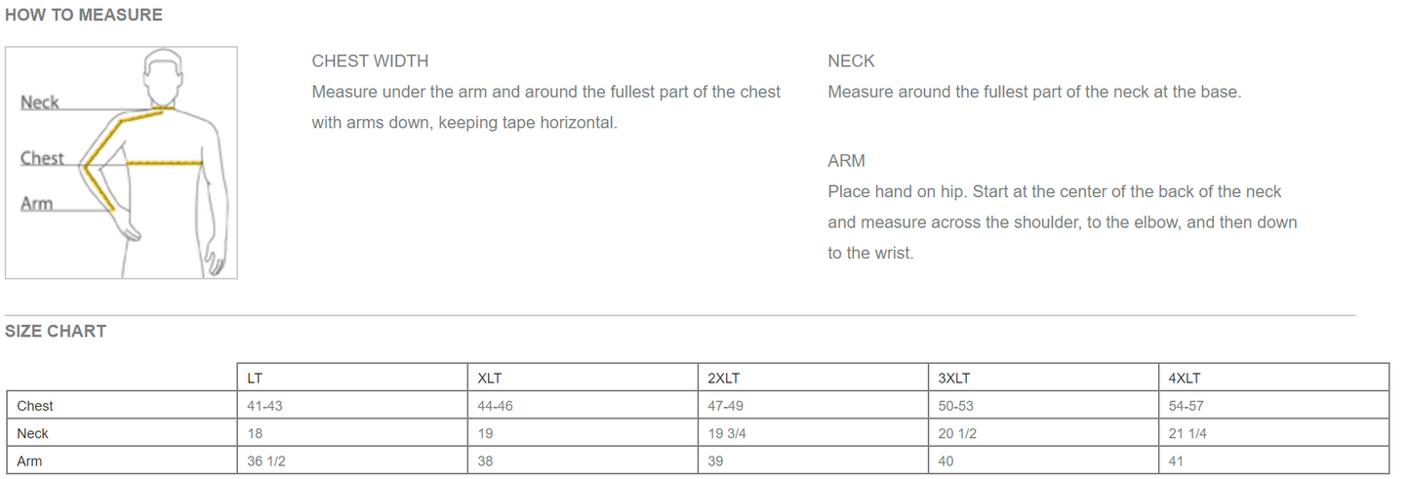Click the 3XLT size column header
Viewport: 1410px width, 479px height.
(954, 379)
